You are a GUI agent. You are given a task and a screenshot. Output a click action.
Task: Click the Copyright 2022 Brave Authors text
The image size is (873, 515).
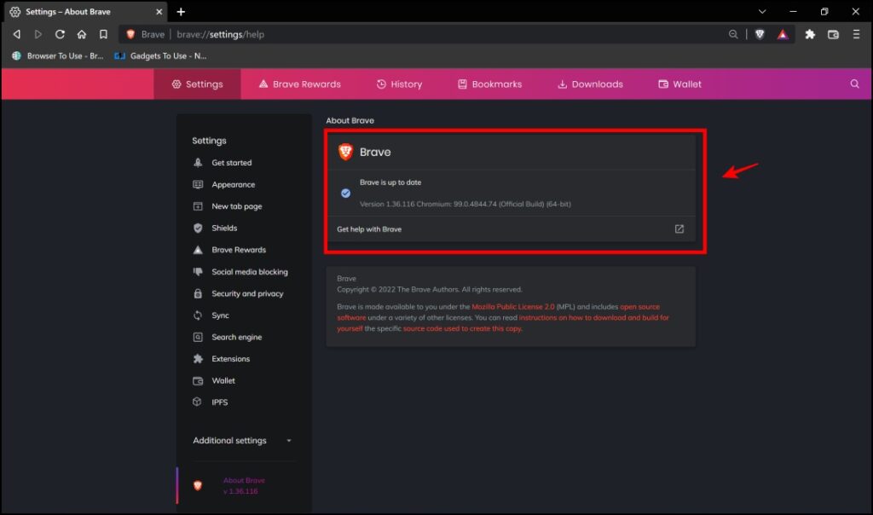coord(430,290)
